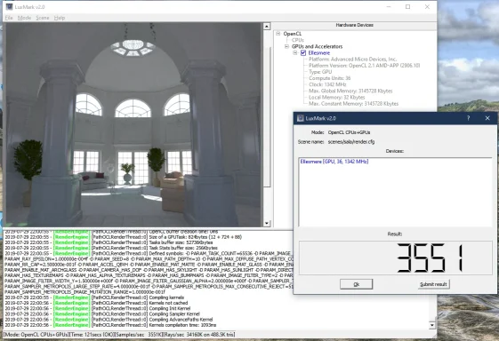Maximize the LuxMark main window
This screenshot has width=499, height=341.
407,7
